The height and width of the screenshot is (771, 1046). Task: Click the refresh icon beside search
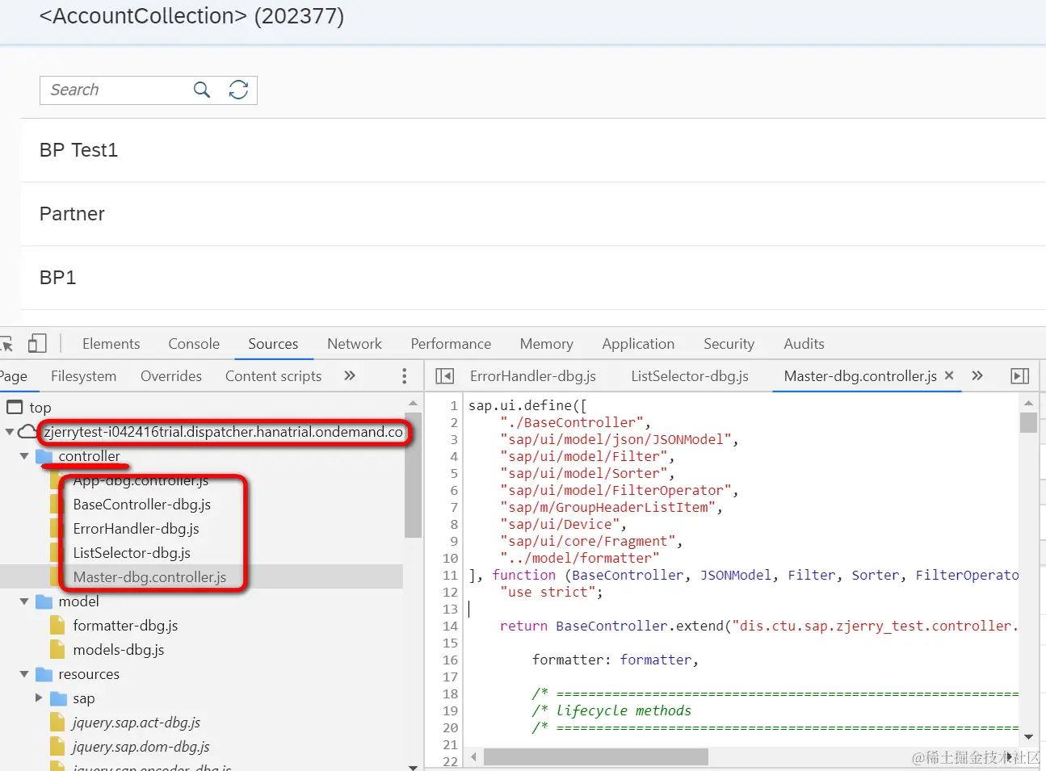pos(238,90)
